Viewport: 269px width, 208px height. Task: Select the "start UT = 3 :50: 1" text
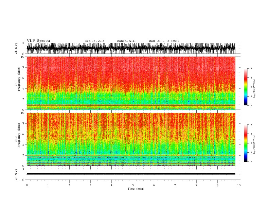tap(164, 41)
